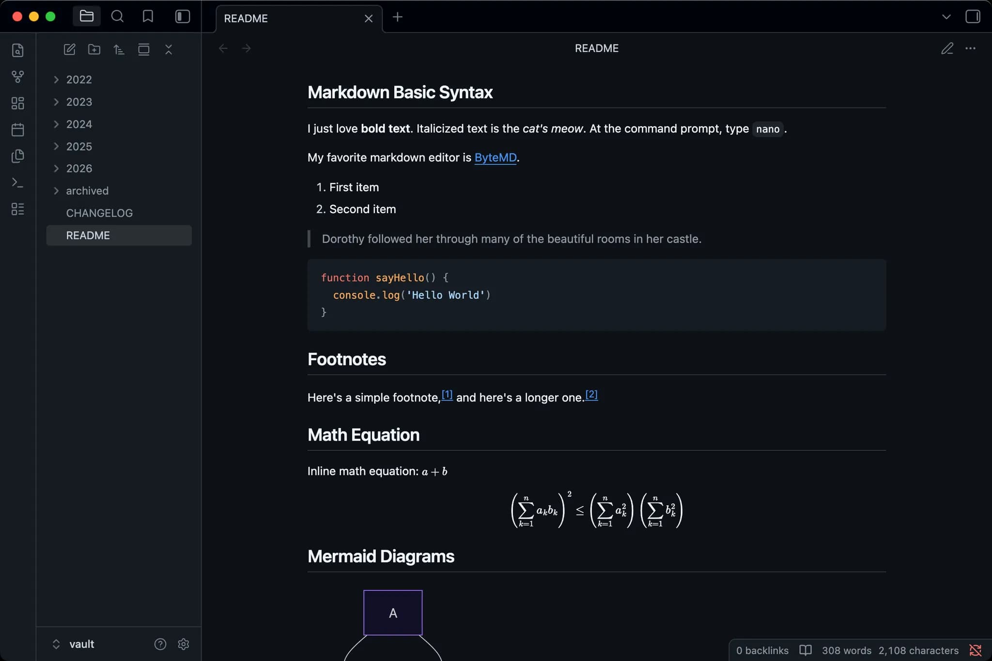The height and width of the screenshot is (661, 992).
Task: Open the file explorer tab icon
Action: pyautogui.click(x=87, y=16)
